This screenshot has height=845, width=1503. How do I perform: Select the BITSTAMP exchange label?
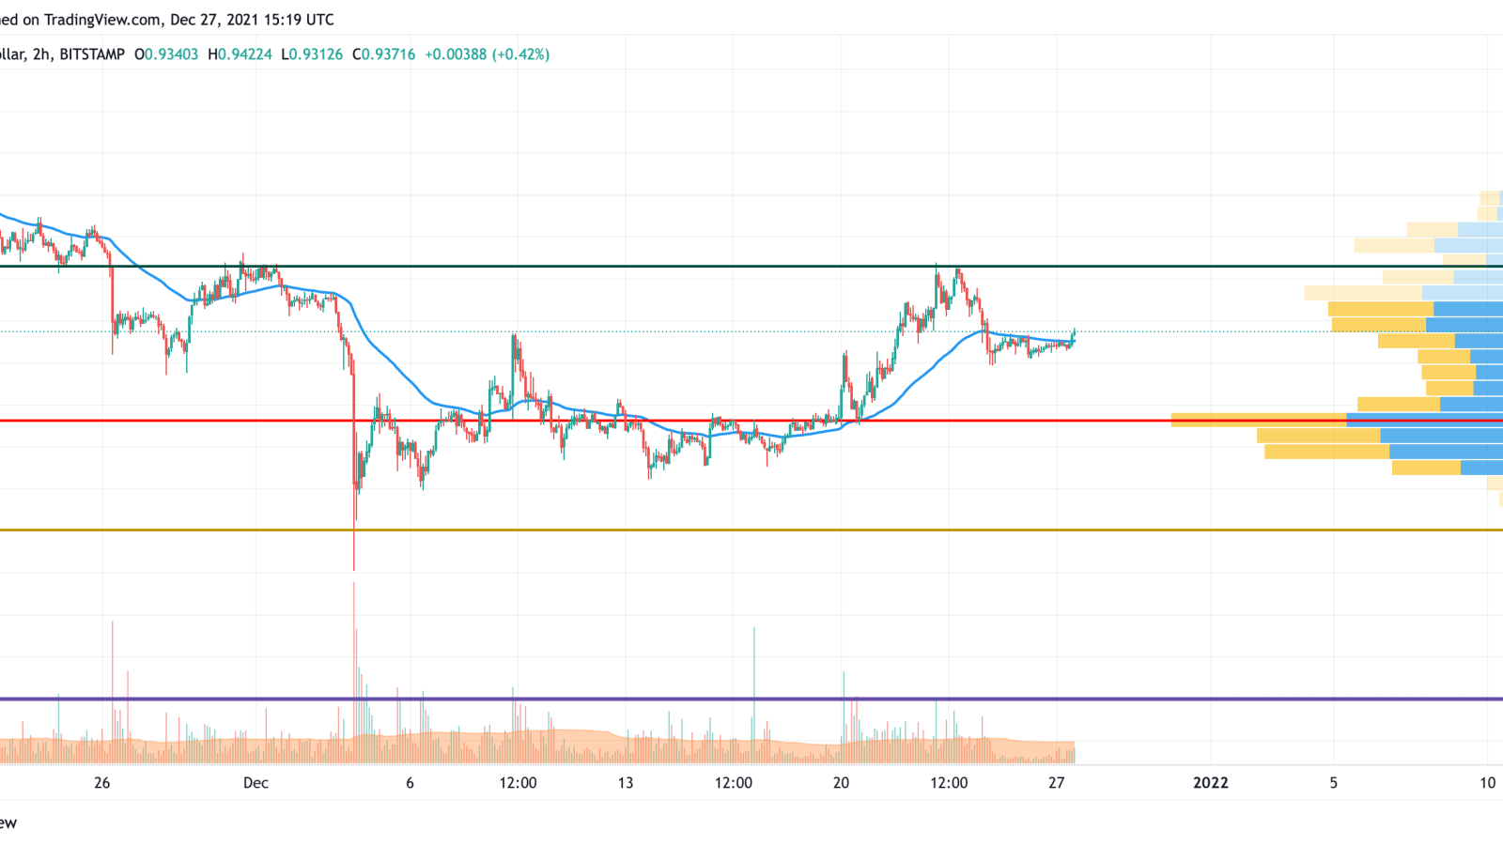pyautogui.click(x=92, y=54)
